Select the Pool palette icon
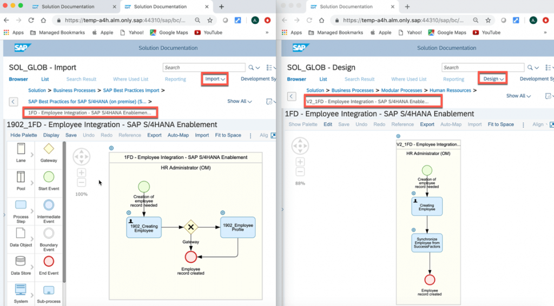The width and height of the screenshot is (554, 306). (x=21, y=177)
